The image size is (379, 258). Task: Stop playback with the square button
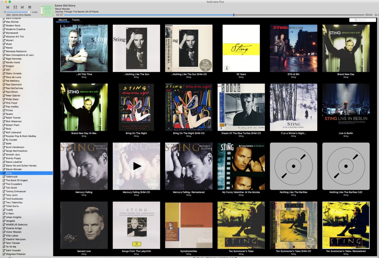(x=30, y=7)
